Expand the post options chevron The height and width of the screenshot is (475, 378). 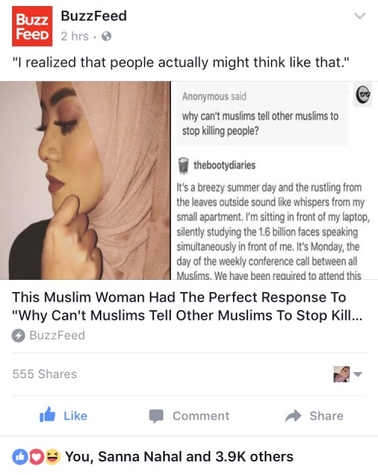tap(360, 15)
